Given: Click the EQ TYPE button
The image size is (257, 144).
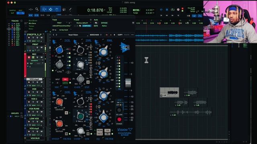Looking at the screenshot, I should point(108,130).
